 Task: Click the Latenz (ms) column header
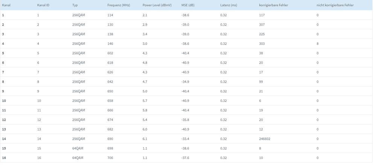(x=228, y=5)
